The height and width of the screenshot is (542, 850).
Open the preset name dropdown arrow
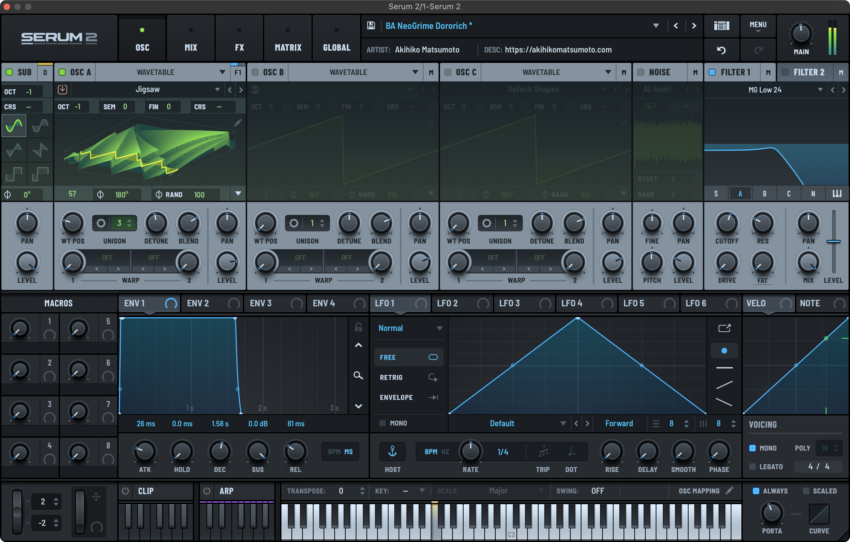(656, 26)
